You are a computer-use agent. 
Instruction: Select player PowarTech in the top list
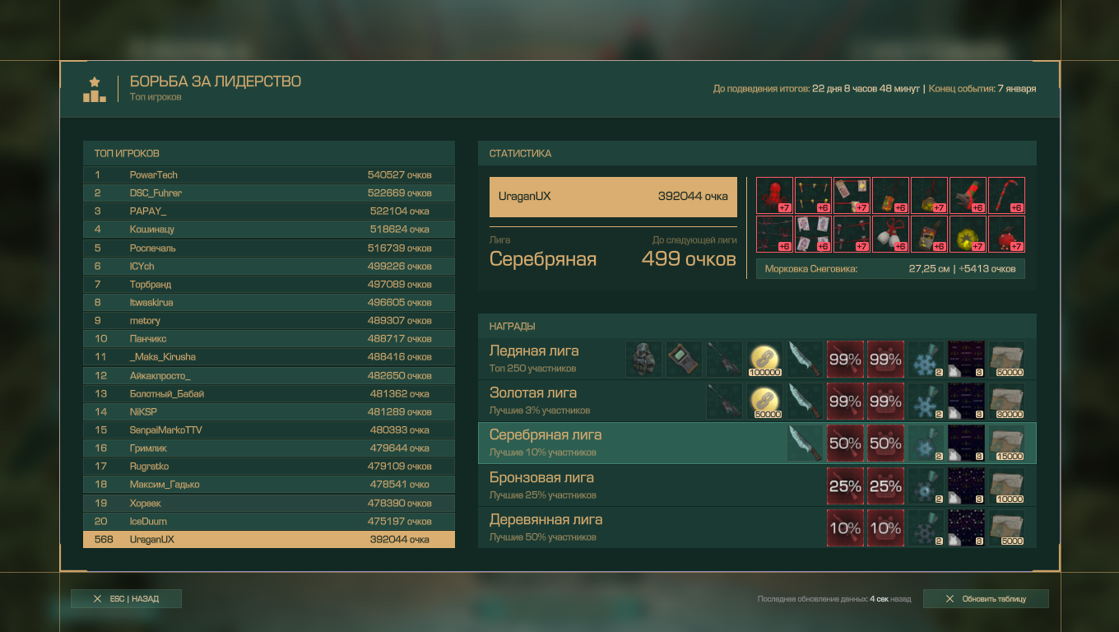tap(269, 174)
